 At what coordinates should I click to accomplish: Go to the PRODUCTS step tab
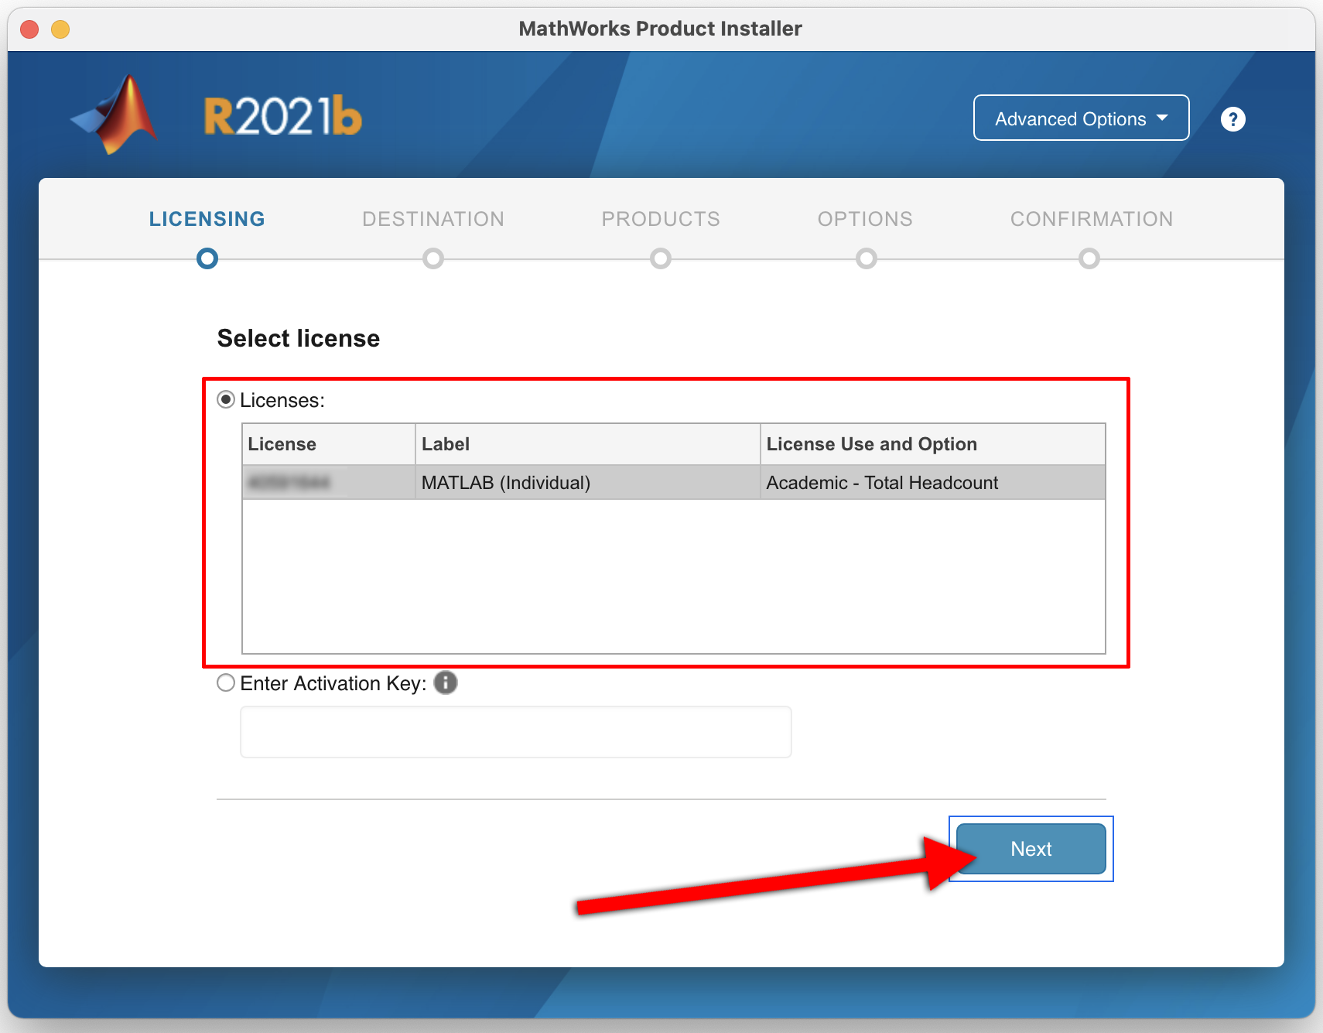coord(661,219)
